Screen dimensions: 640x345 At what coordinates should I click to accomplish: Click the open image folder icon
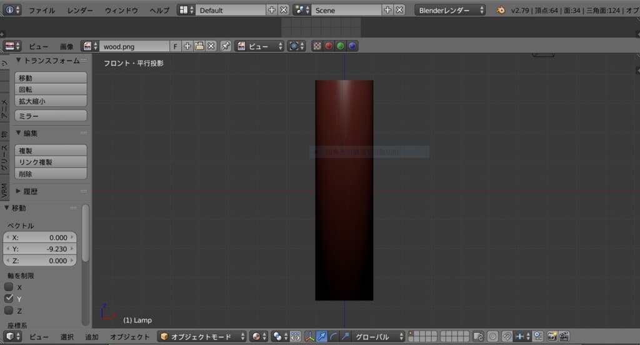click(x=199, y=46)
